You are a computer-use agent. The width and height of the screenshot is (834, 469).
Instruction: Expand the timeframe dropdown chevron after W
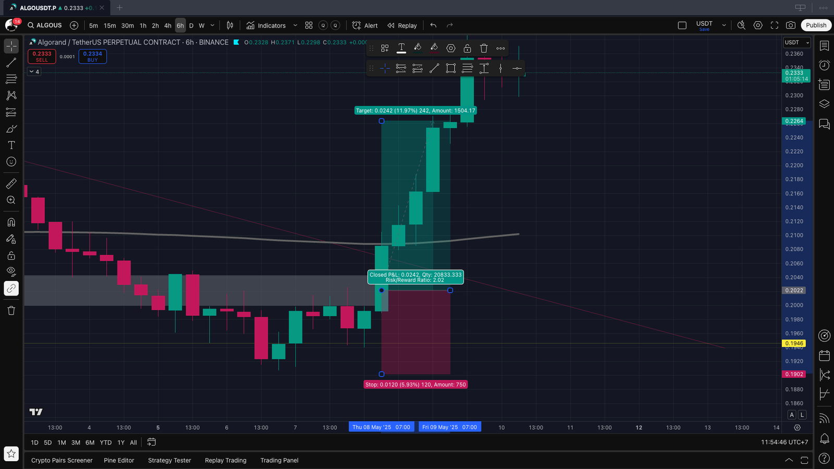212,26
